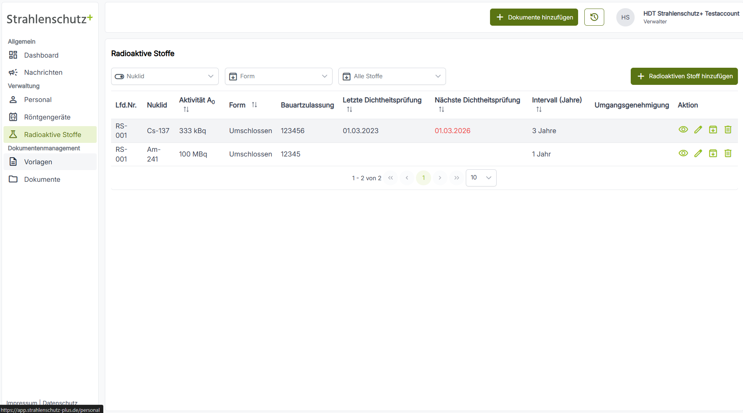Click the Strahlenschutz+ logo
The height and width of the screenshot is (413, 743).
click(x=50, y=19)
